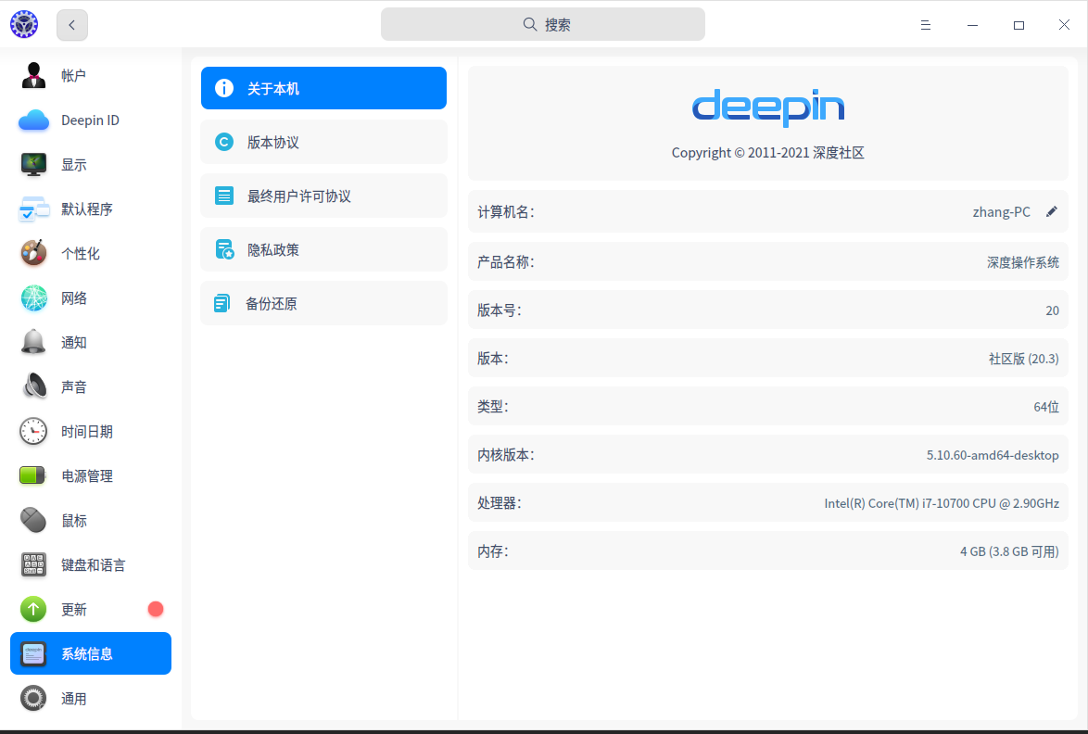The height and width of the screenshot is (734, 1088).
Task: Open 更新 green arrow update icon
Action: (33, 609)
